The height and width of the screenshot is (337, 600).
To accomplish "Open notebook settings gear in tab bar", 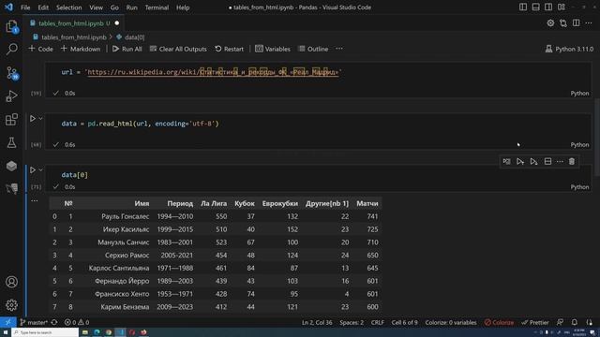I will 550,23.
